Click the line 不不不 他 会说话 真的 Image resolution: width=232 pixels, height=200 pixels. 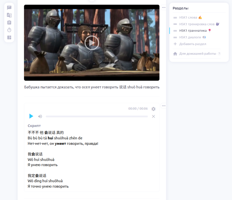point(46,132)
